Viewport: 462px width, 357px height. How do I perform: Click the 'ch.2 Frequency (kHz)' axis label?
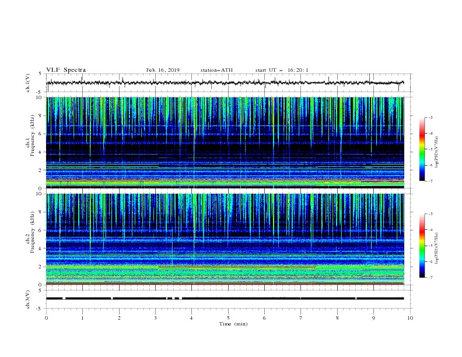tap(30, 232)
